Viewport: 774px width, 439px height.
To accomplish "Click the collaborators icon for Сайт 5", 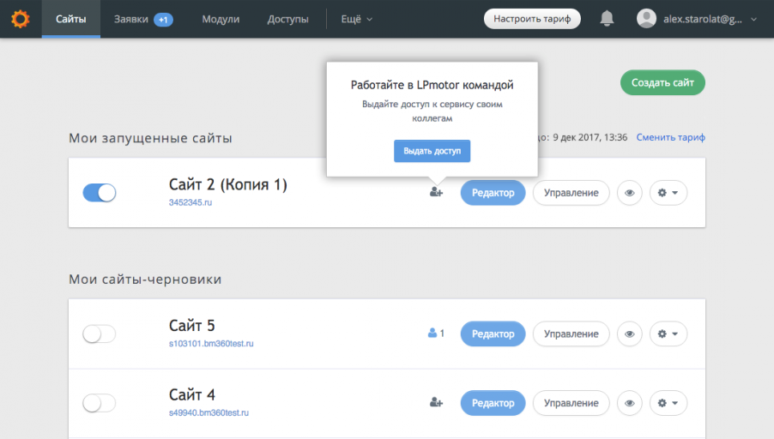I will [x=436, y=334].
